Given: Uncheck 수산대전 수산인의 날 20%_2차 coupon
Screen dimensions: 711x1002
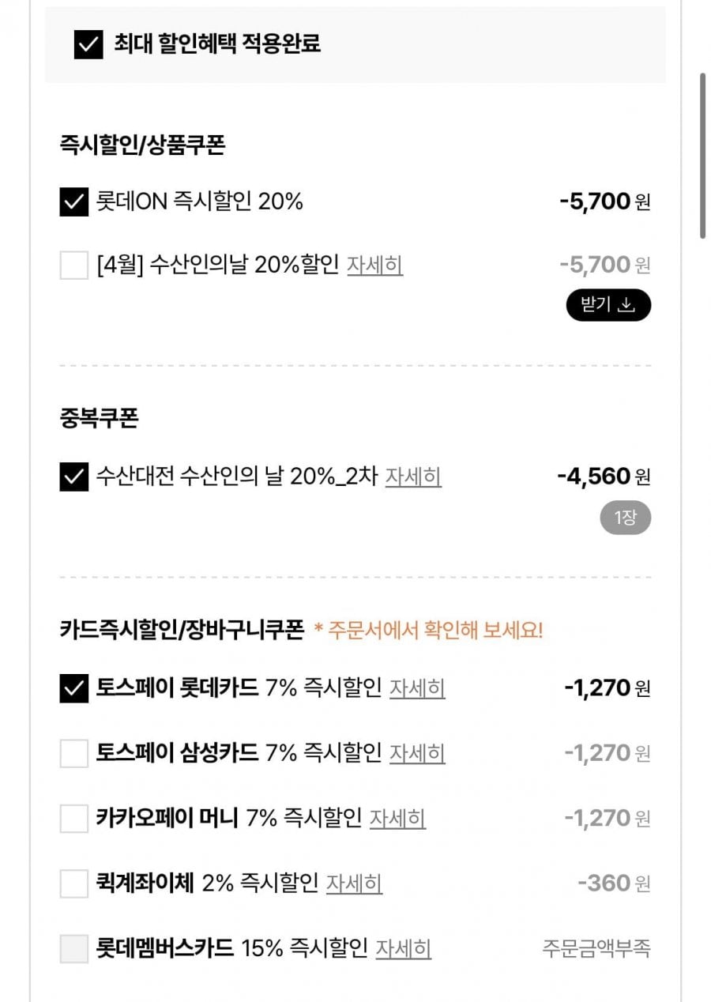Looking at the screenshot, I should click(74, 477).
